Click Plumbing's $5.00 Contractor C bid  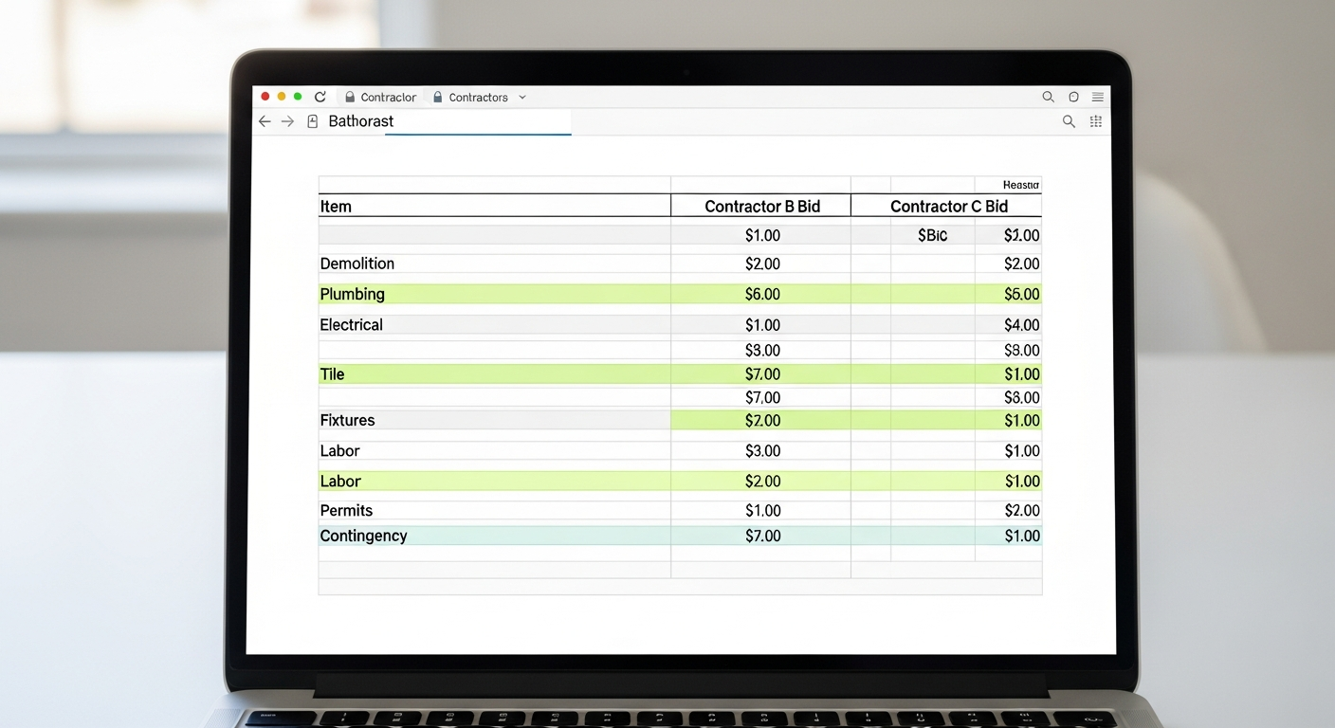coord(1022,294)
